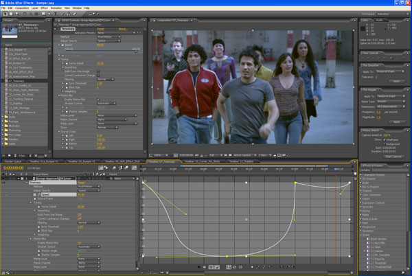Switch to Timeline 10_Corner_Pin_Shots tab
412x276 pixels.
point(202,161)
